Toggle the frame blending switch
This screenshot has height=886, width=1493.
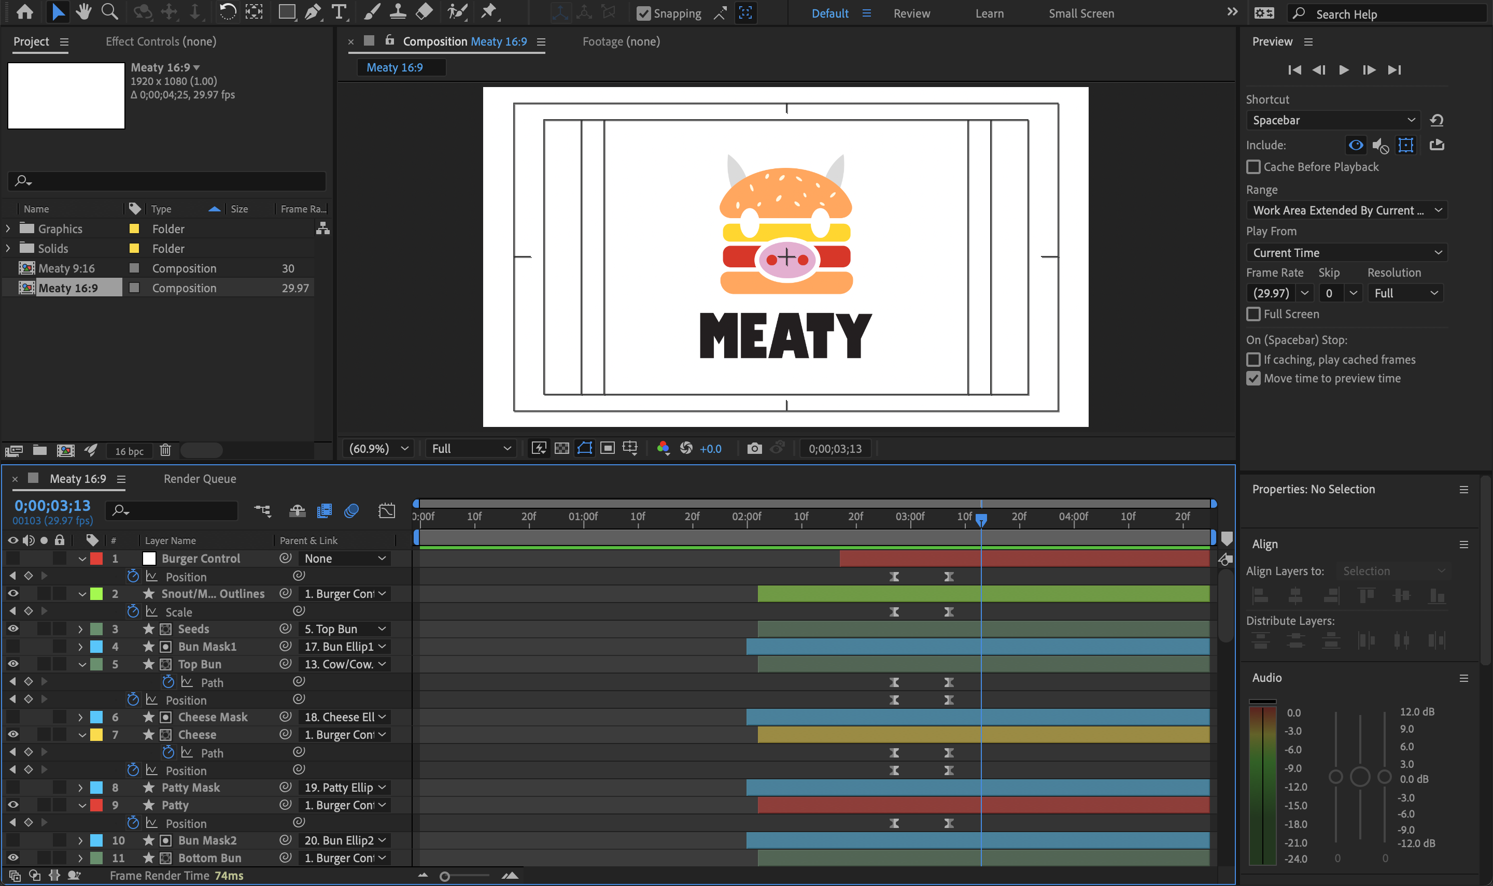pos(325,511)
